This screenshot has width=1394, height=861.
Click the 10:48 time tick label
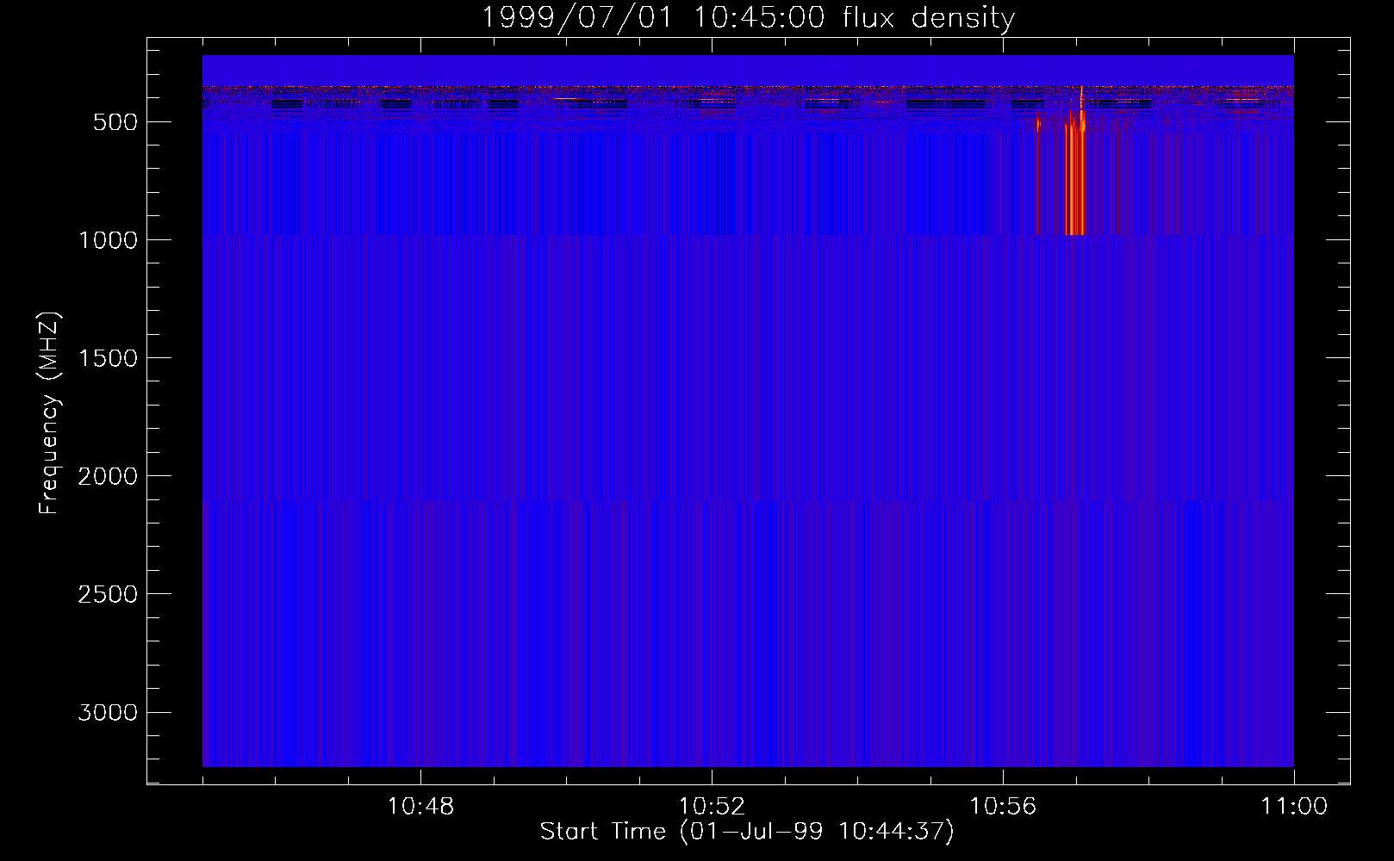(420, 807)
